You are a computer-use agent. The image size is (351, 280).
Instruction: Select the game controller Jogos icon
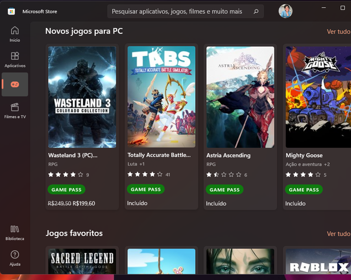15,84
